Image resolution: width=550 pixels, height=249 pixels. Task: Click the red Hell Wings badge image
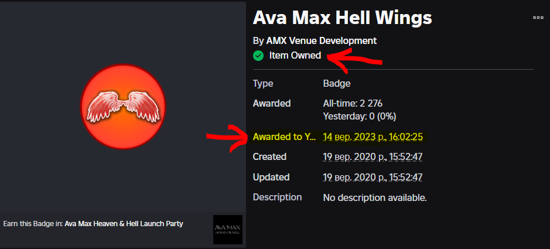tap(123, 108)
